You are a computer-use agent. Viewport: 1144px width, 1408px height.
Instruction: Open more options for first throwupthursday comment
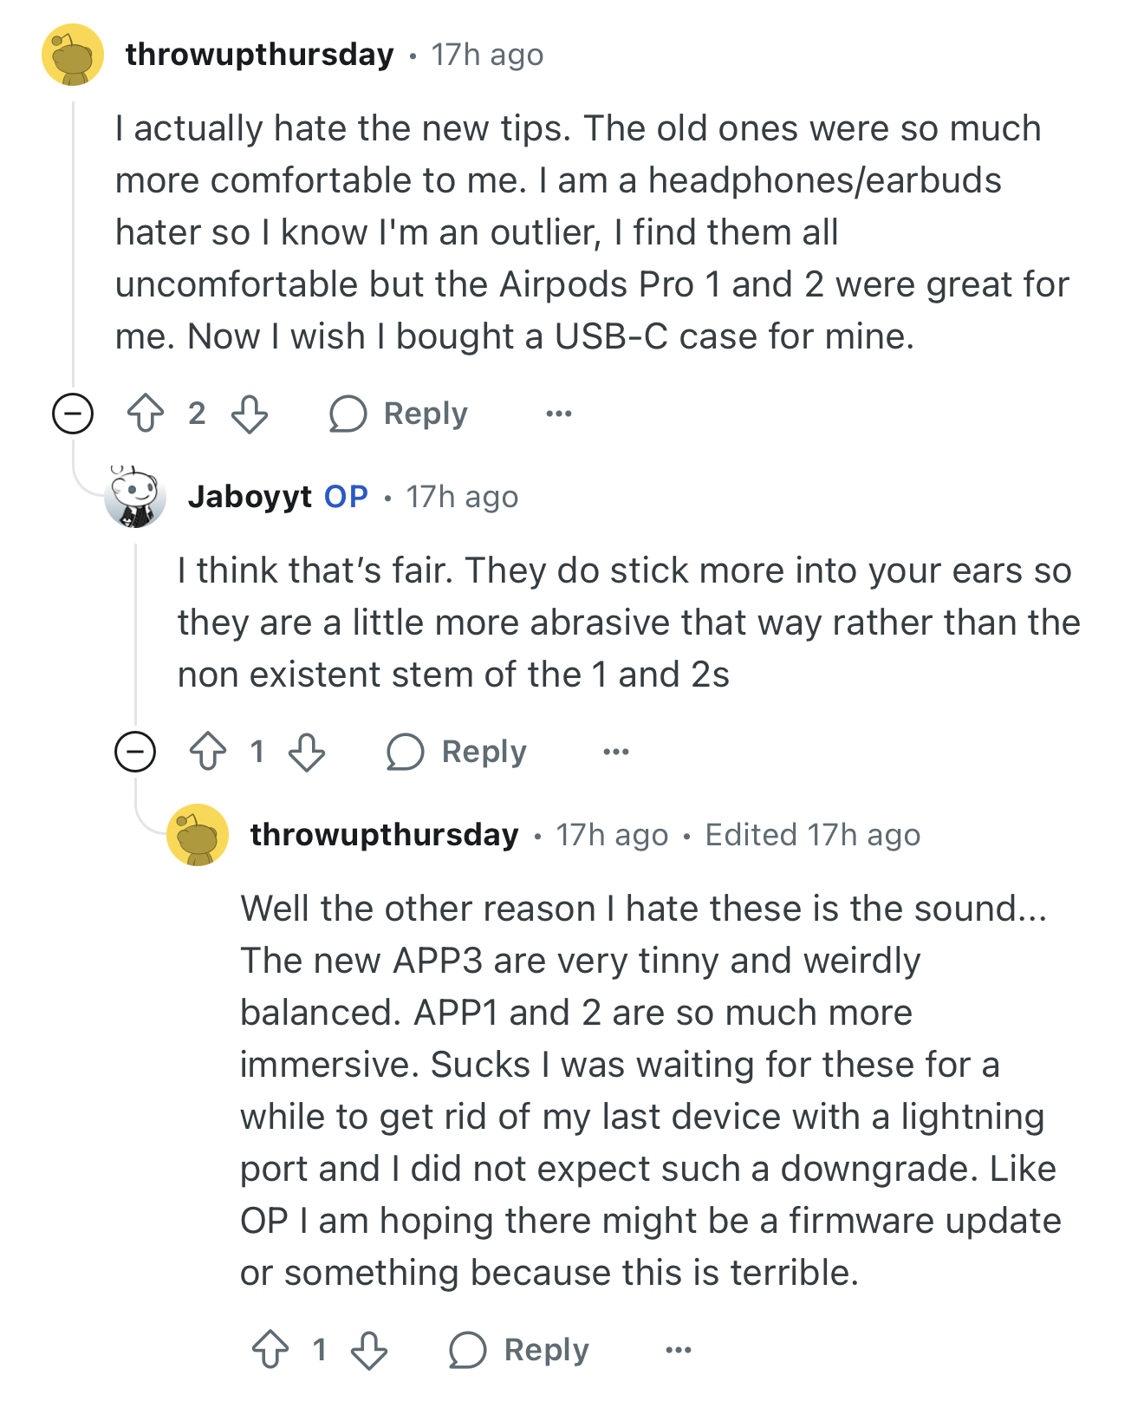click(559, 414)
